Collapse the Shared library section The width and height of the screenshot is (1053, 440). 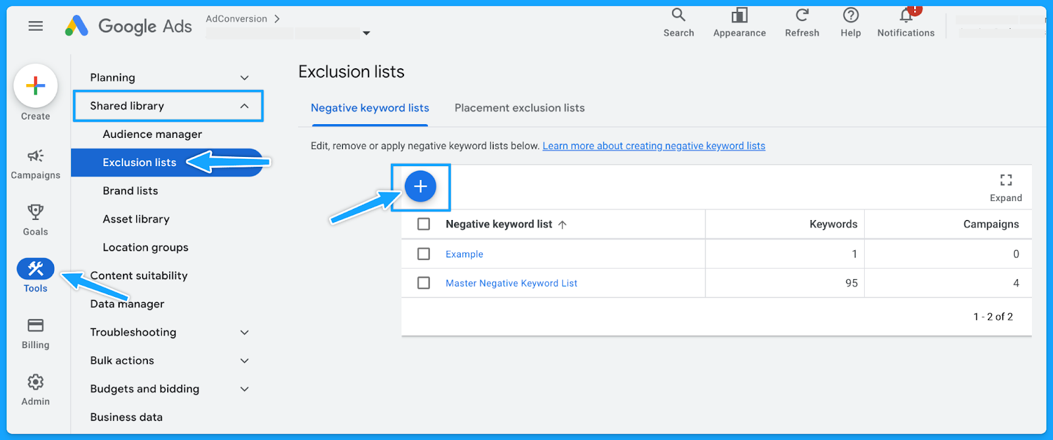244,106
